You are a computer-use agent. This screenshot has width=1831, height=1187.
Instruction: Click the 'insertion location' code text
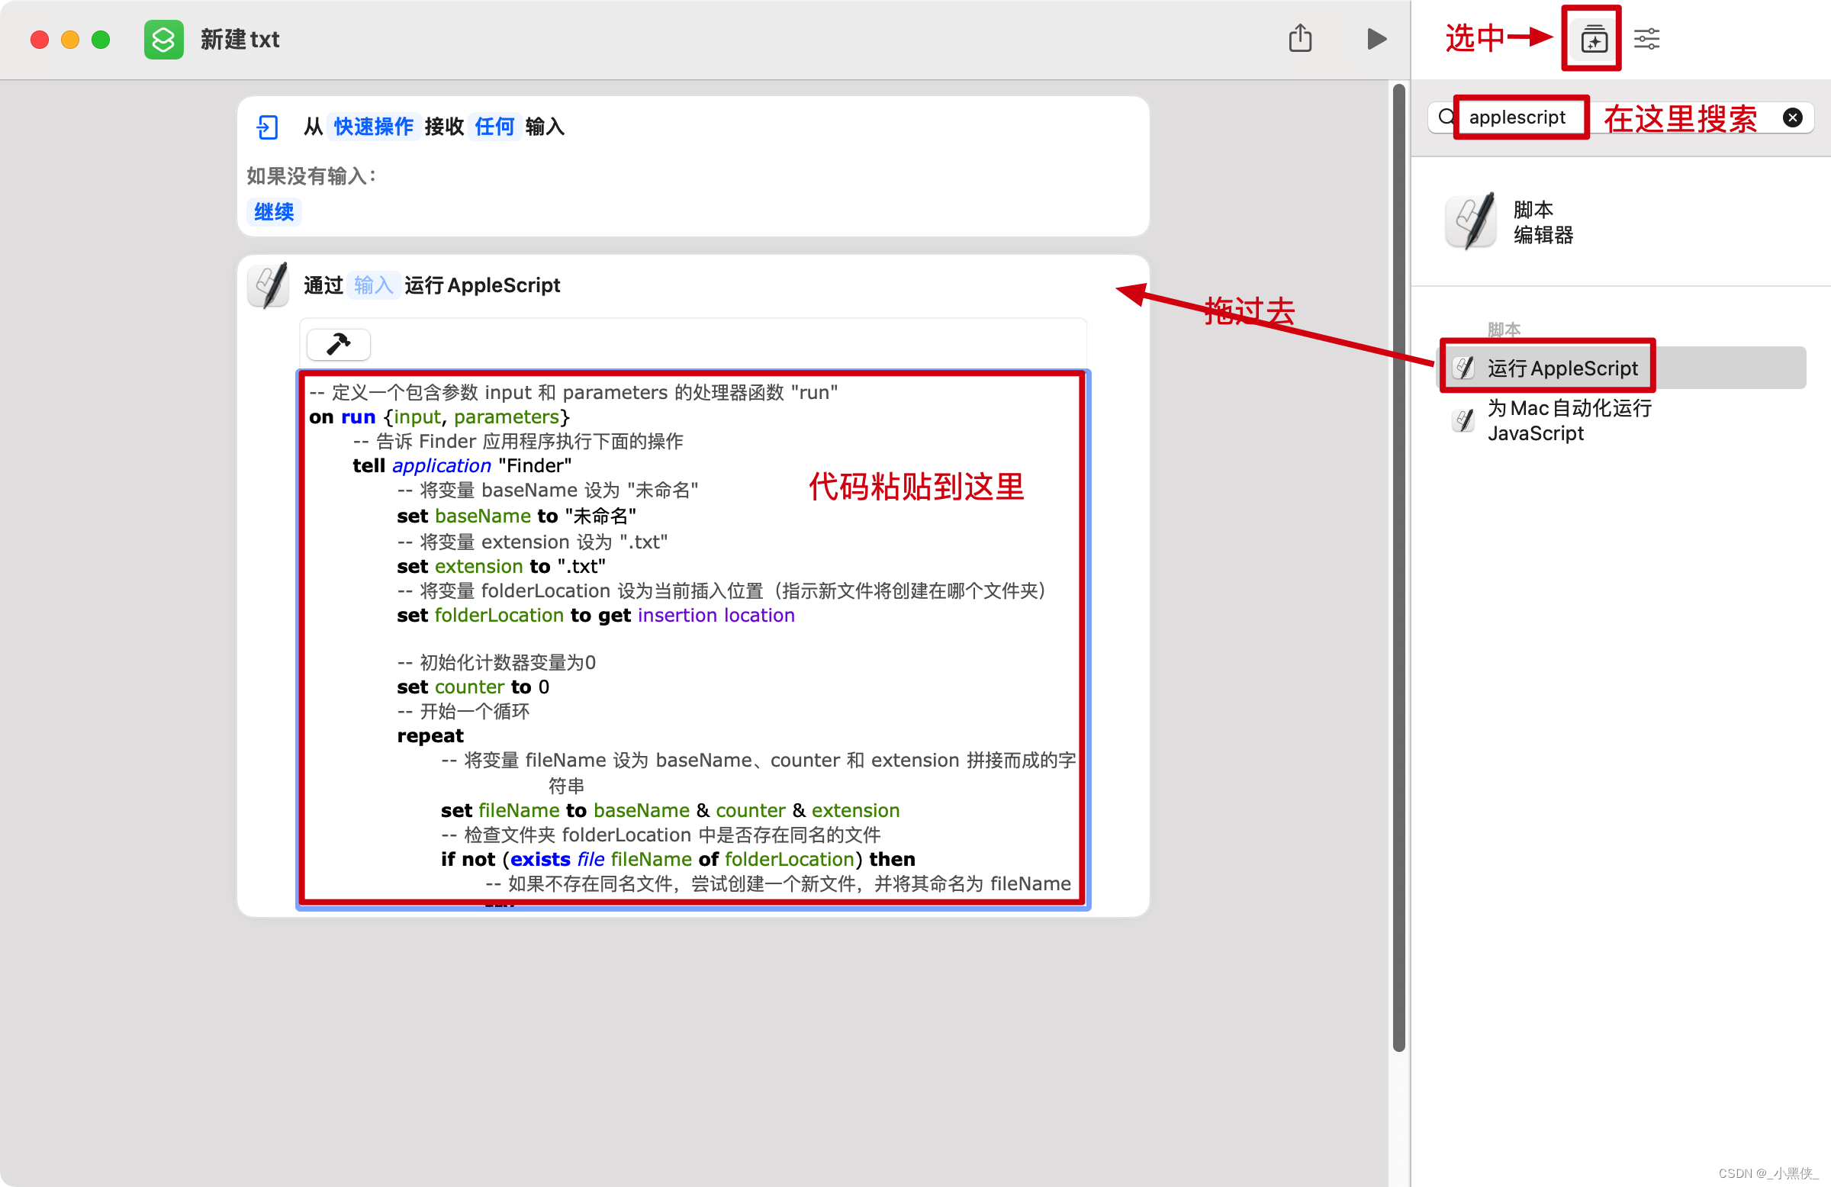(716, 615)
